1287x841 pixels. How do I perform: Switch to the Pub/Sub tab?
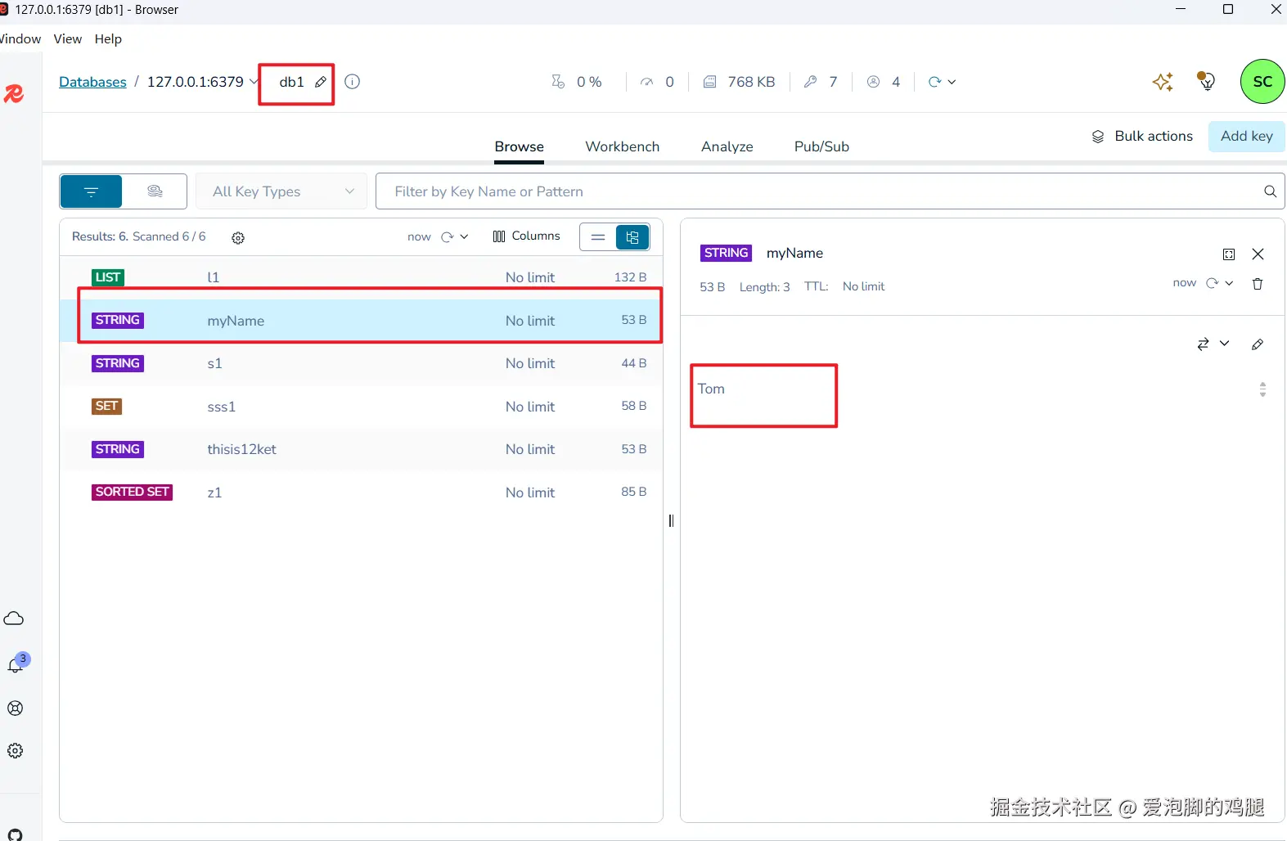[x=821, y=146]
